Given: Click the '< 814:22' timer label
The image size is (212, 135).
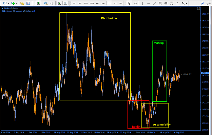Looking at the screenshot, I should coord(186,74).
